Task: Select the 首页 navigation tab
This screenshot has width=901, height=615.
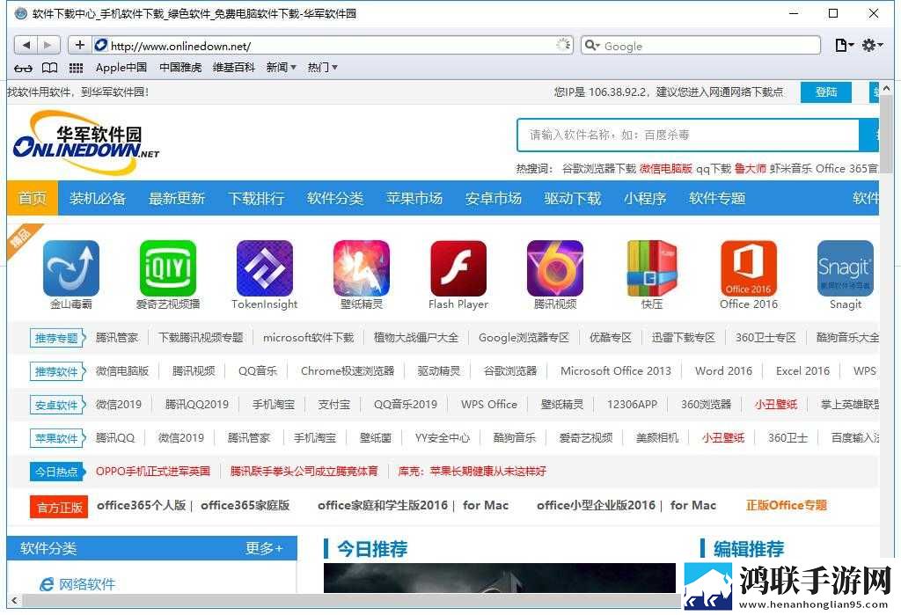Action: pyautogui.click(x=33, y=198)
